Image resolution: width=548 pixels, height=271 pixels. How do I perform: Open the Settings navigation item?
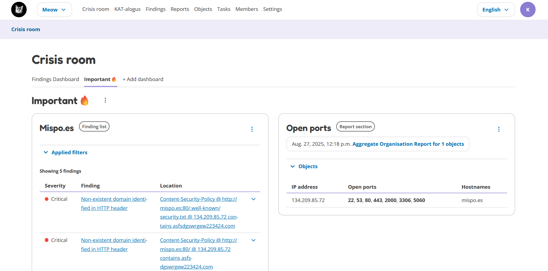(273, 9)
